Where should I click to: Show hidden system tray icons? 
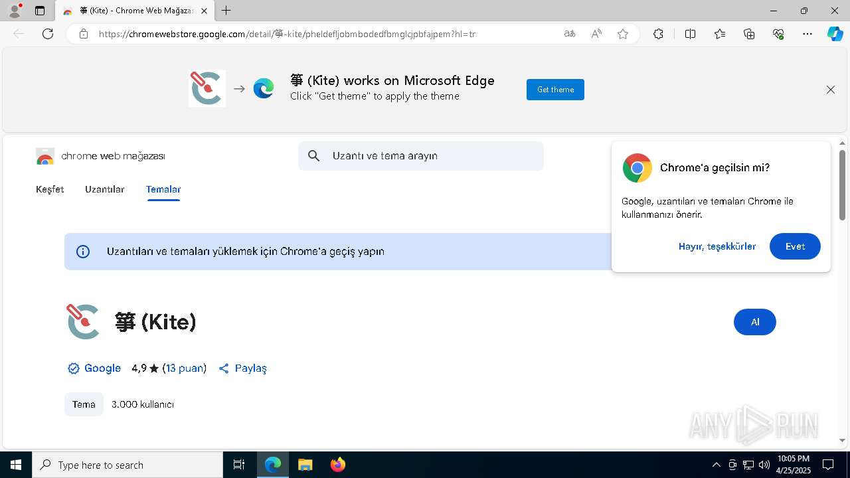point(716,465)
